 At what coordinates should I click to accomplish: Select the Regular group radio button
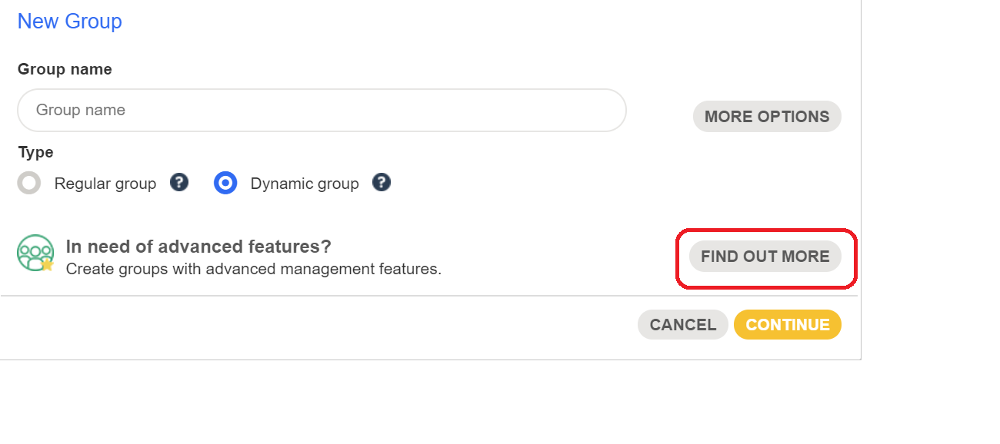click(x=28, y=183)
